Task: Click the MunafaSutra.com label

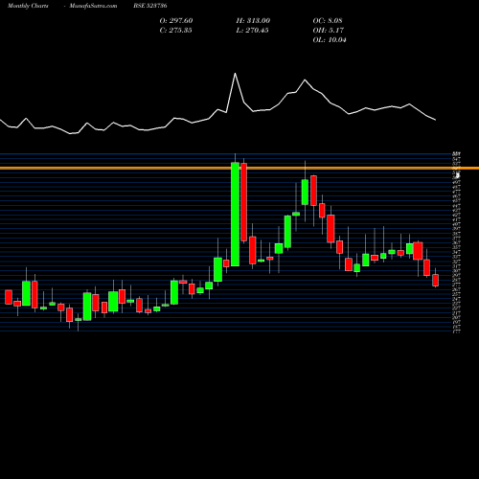Action: coord(93,6)
